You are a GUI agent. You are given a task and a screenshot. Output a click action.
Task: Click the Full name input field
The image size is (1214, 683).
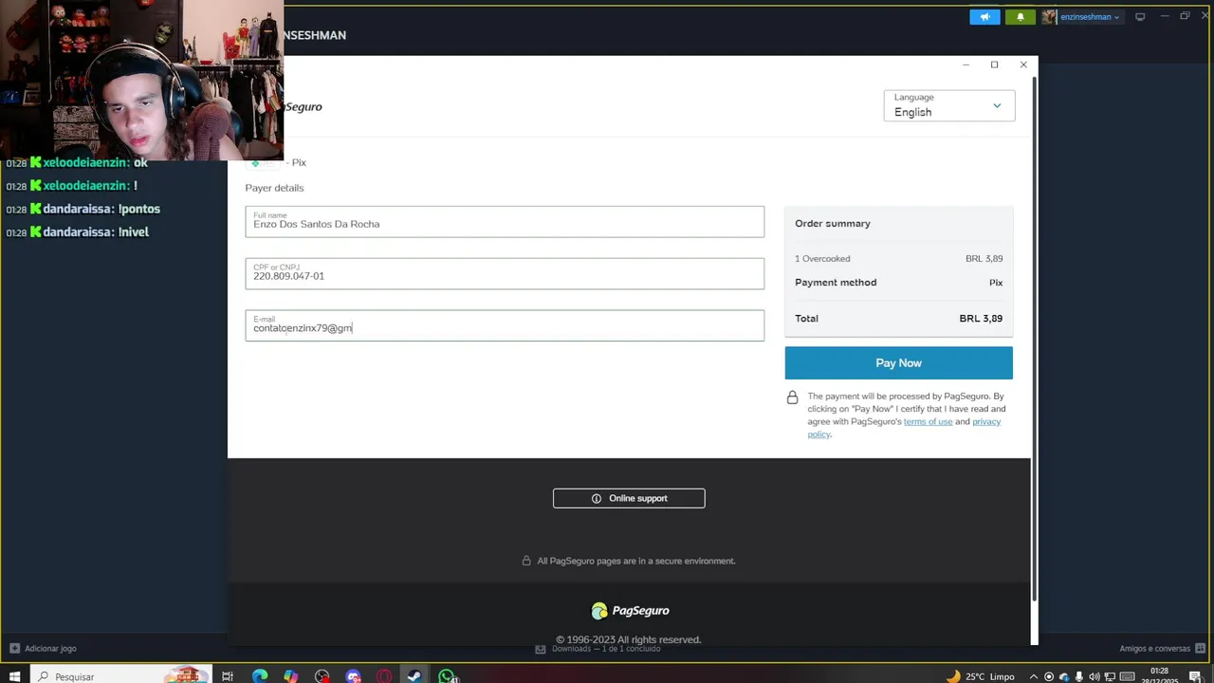[x=505, y=222]
